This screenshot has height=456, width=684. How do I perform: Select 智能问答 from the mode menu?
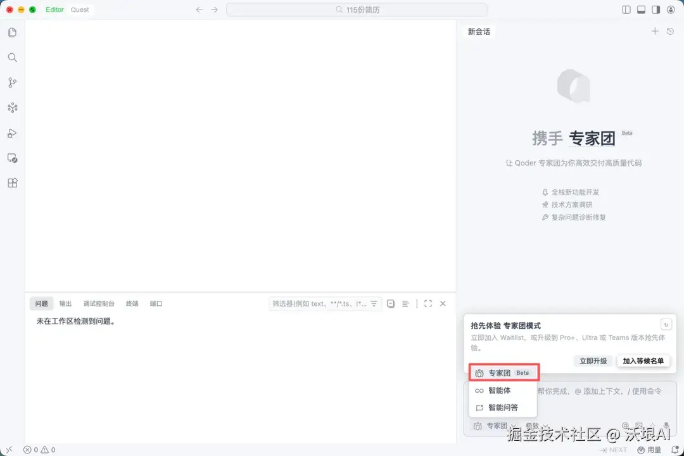click(504, 407)
